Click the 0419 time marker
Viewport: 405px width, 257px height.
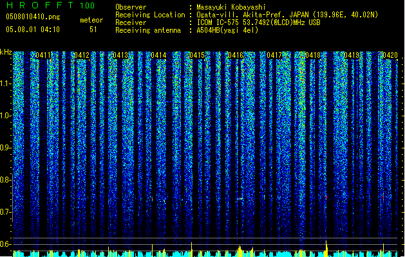point(352,55)
